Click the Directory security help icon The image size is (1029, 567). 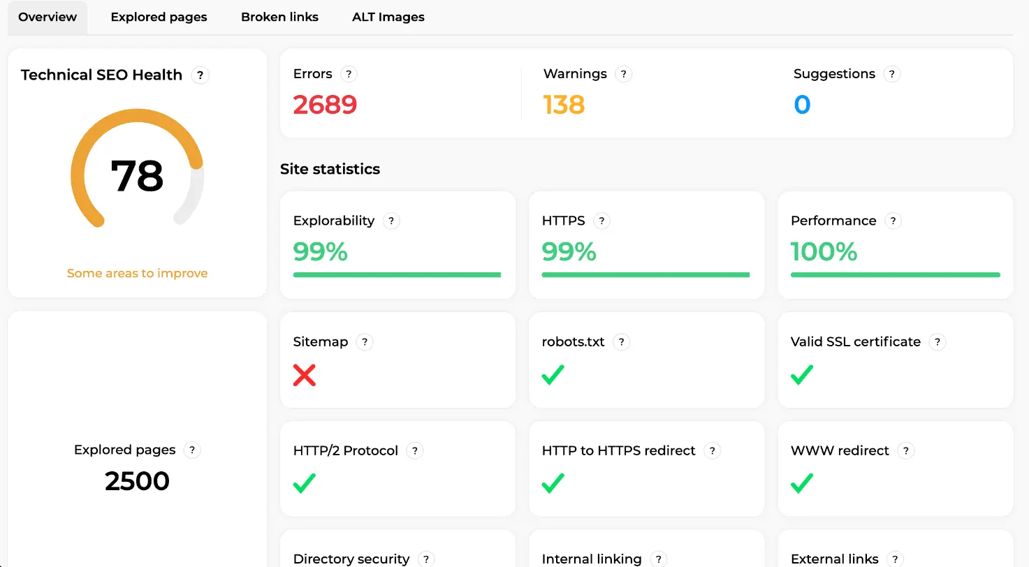tap(426, 559)
